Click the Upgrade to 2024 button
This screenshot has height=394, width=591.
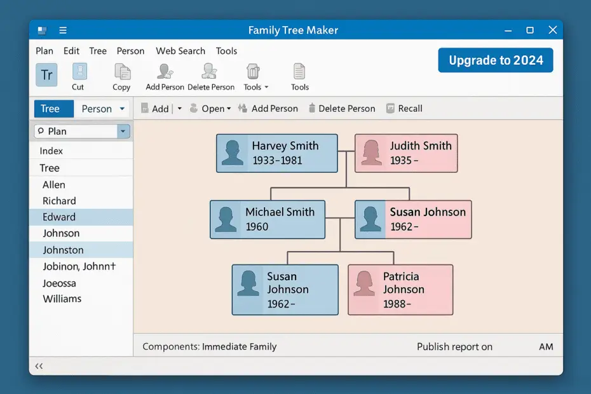[x=495, y=60]
